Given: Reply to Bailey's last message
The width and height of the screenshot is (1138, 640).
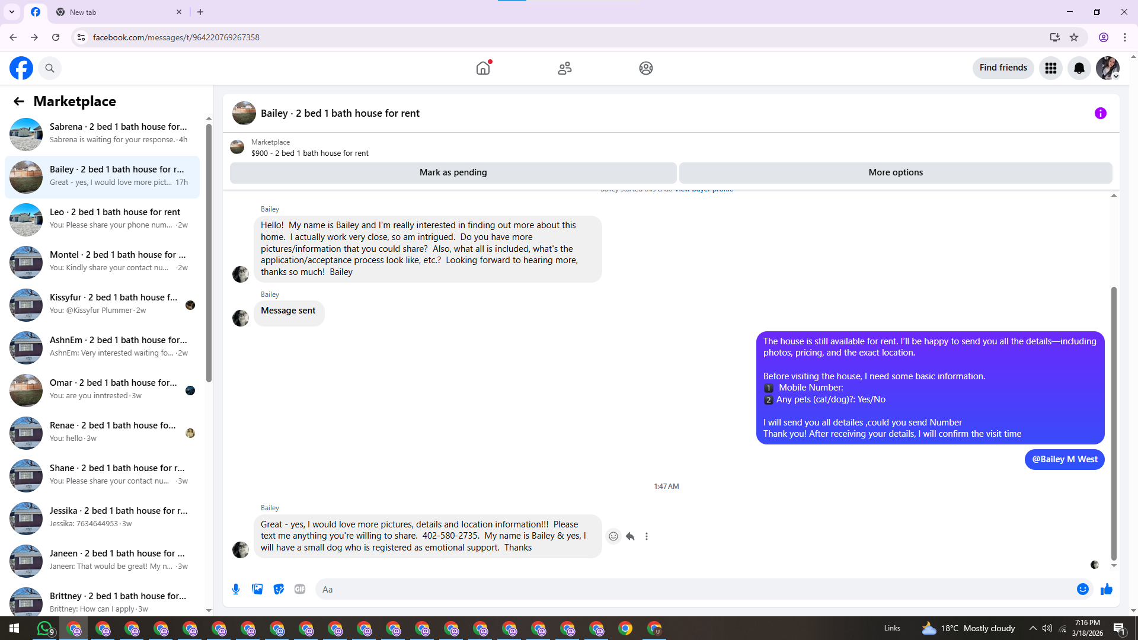Looking at the screenshot, I should [630, 536].
